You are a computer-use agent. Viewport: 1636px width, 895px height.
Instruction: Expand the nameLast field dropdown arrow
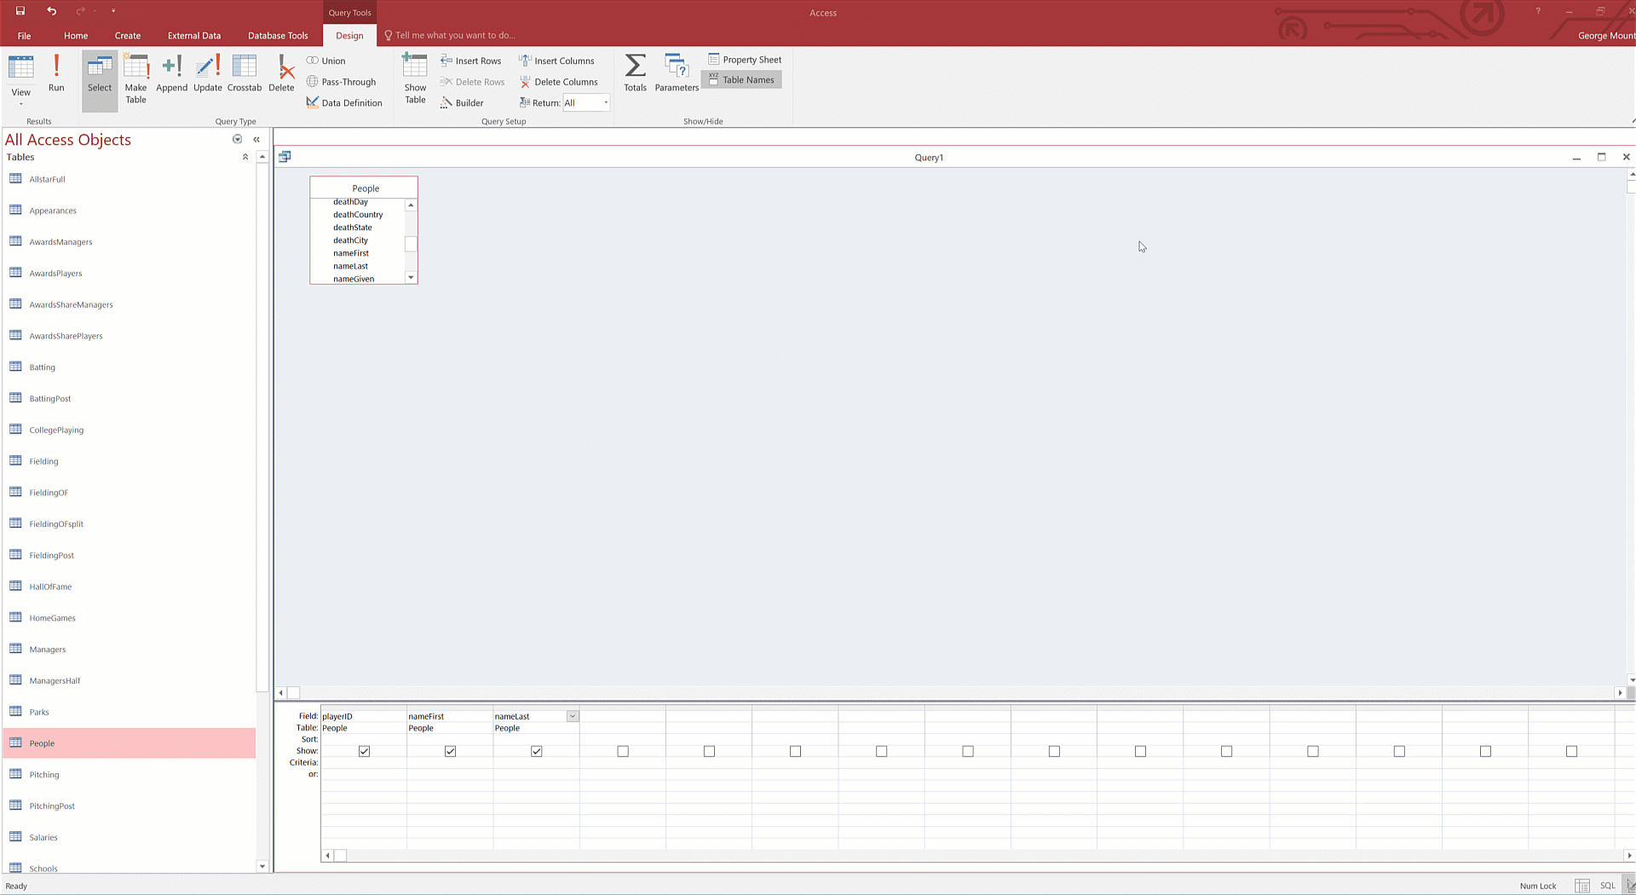[x=573, y=717]
